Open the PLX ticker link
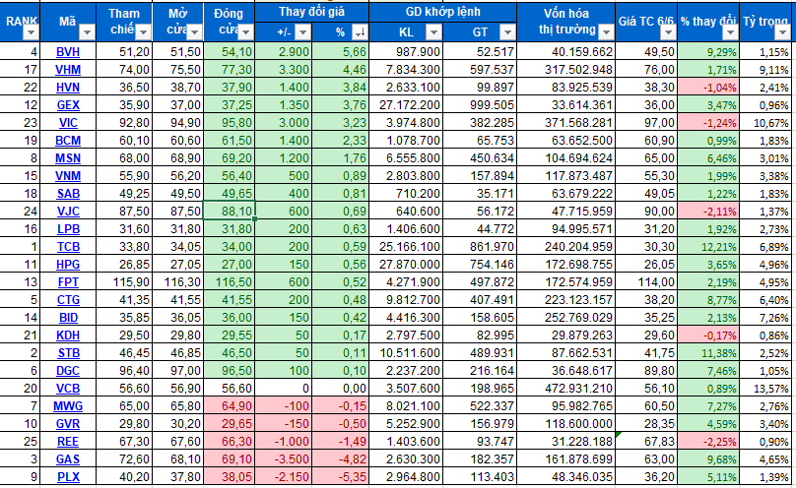This screenshot has width=796, height=488. pyautogui.click(x=68, y=477)
